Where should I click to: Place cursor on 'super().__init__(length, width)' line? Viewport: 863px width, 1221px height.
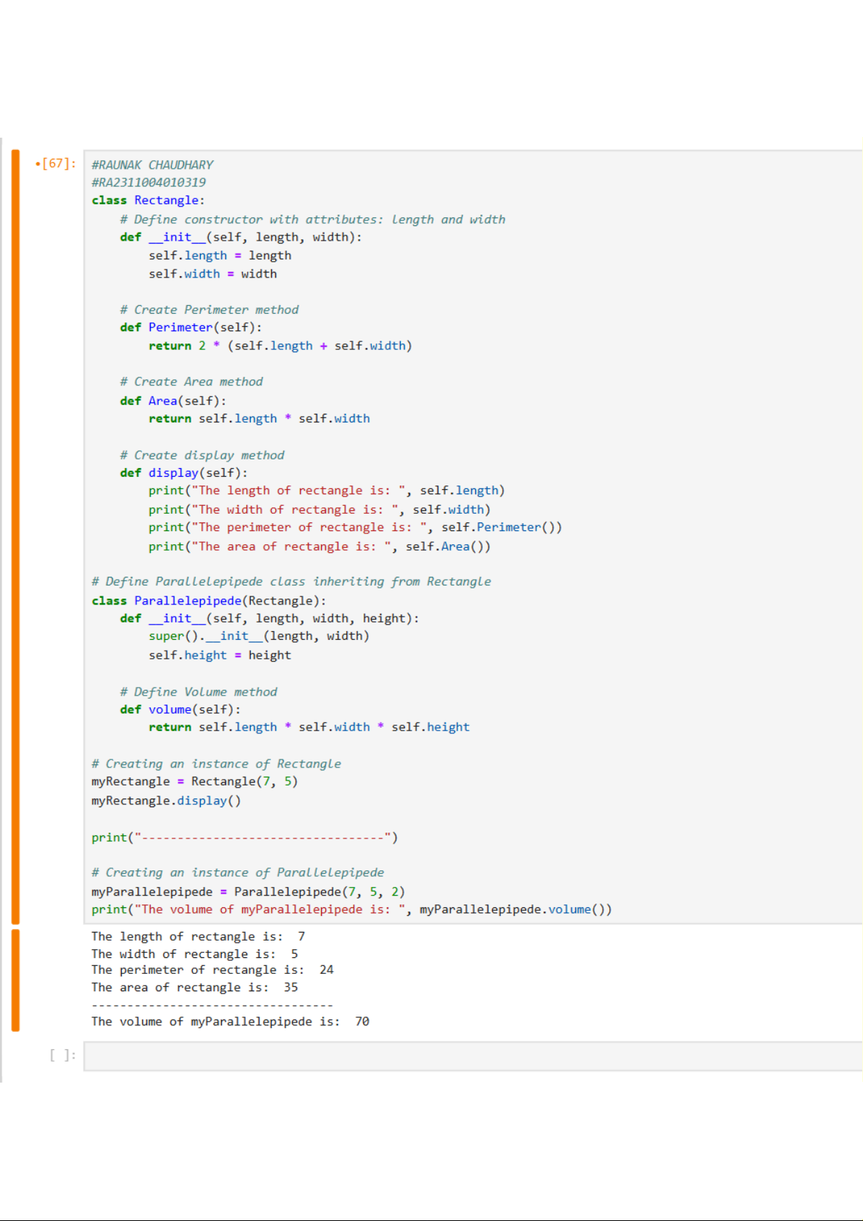[x=259, y=636]
